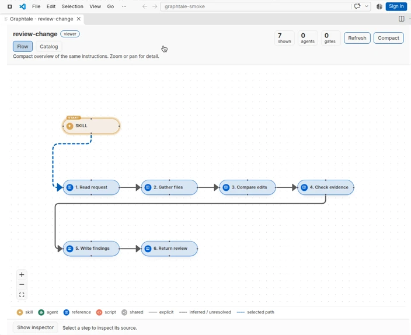Click the selected path legend entry
This screenshot has width=411, height=335.
click(x=255, y=312)
